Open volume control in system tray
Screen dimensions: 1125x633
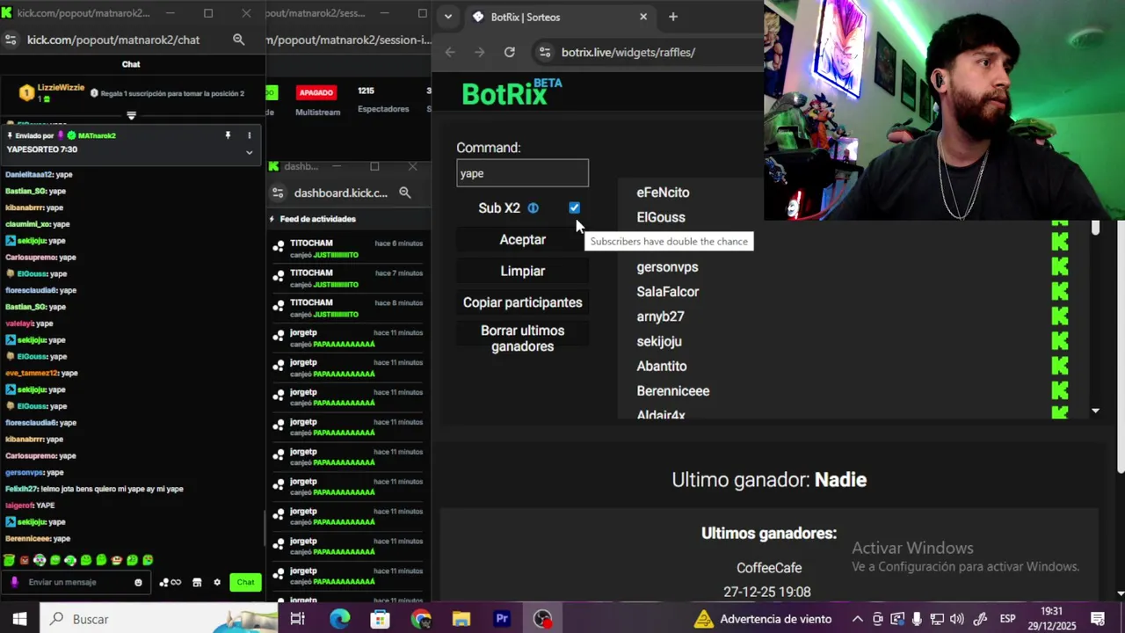(x=957, y=619)
